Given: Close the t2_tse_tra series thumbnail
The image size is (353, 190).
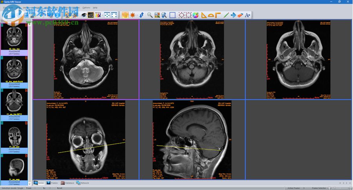Looking at the screenshot, I should 26,25.
